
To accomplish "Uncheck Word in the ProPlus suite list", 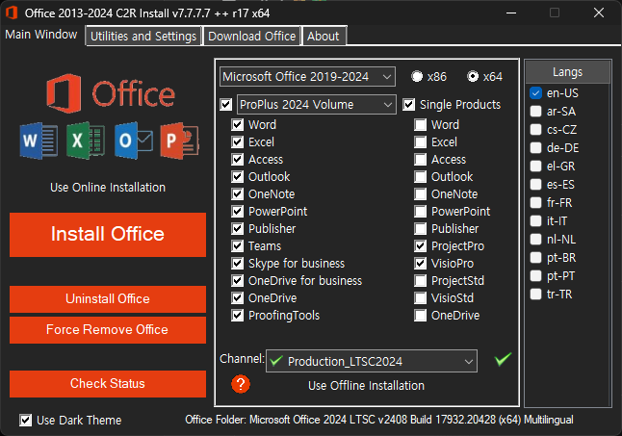I will [x=237, y=125].
